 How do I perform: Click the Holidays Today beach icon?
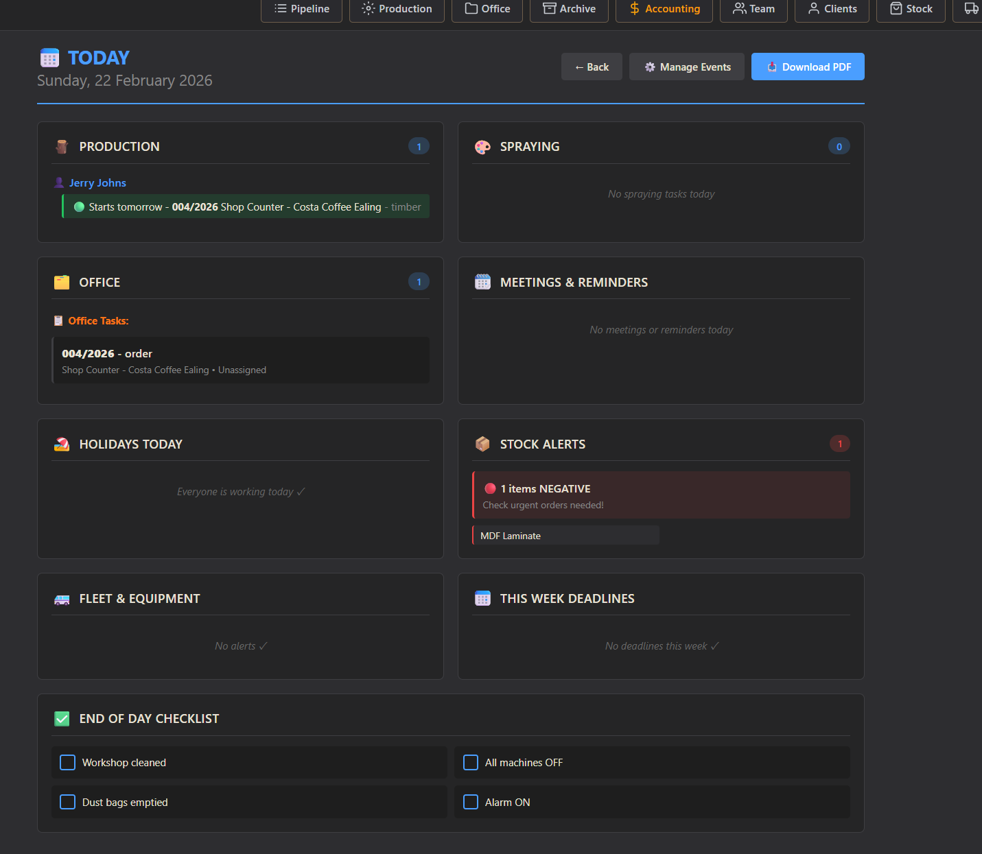(x=62, y=444)
